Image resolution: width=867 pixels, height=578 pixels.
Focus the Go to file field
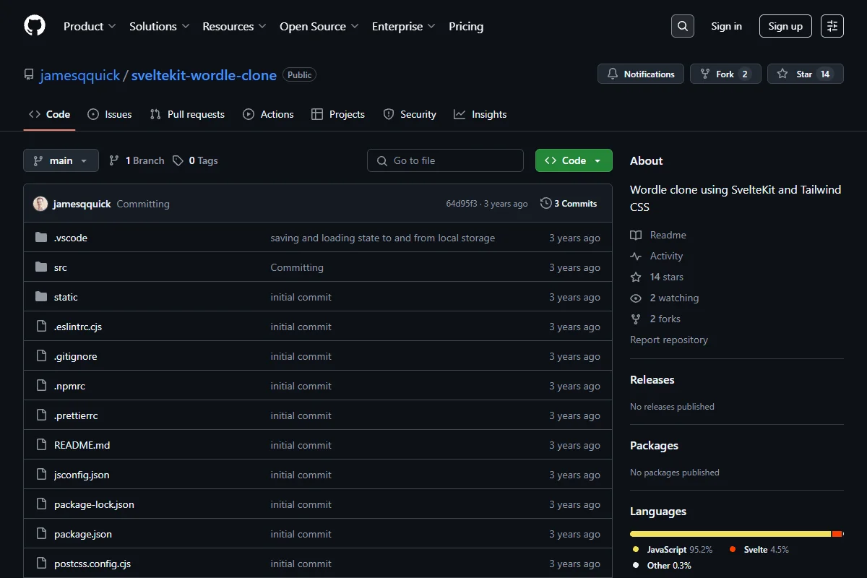(x=445, y=160)
